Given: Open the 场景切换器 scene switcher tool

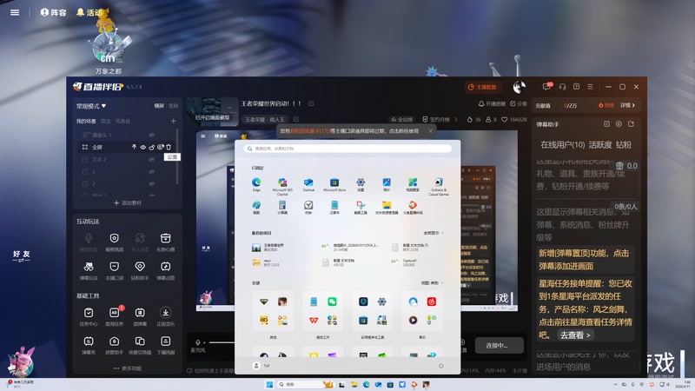Looking at the screenshot, I should pyautogui.click(x=140, y=345).
